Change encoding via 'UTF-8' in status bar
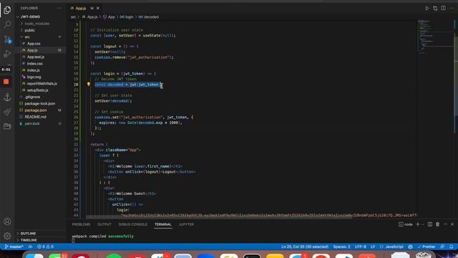 [x=361, y=247]
